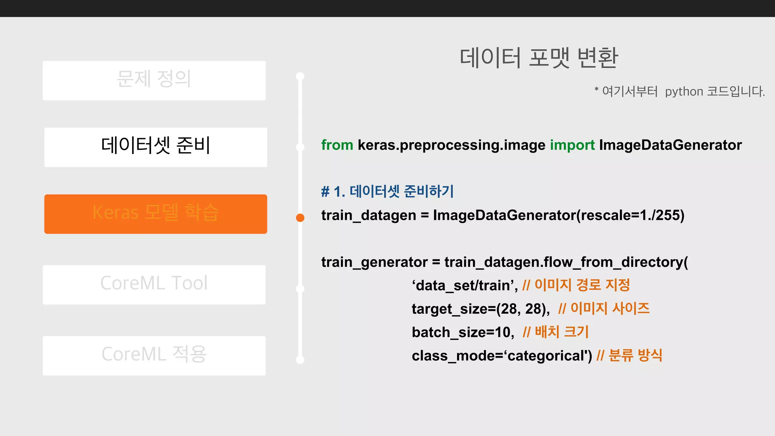
Task: Select the '문제 정의' step box
Action: pos(154,81)
